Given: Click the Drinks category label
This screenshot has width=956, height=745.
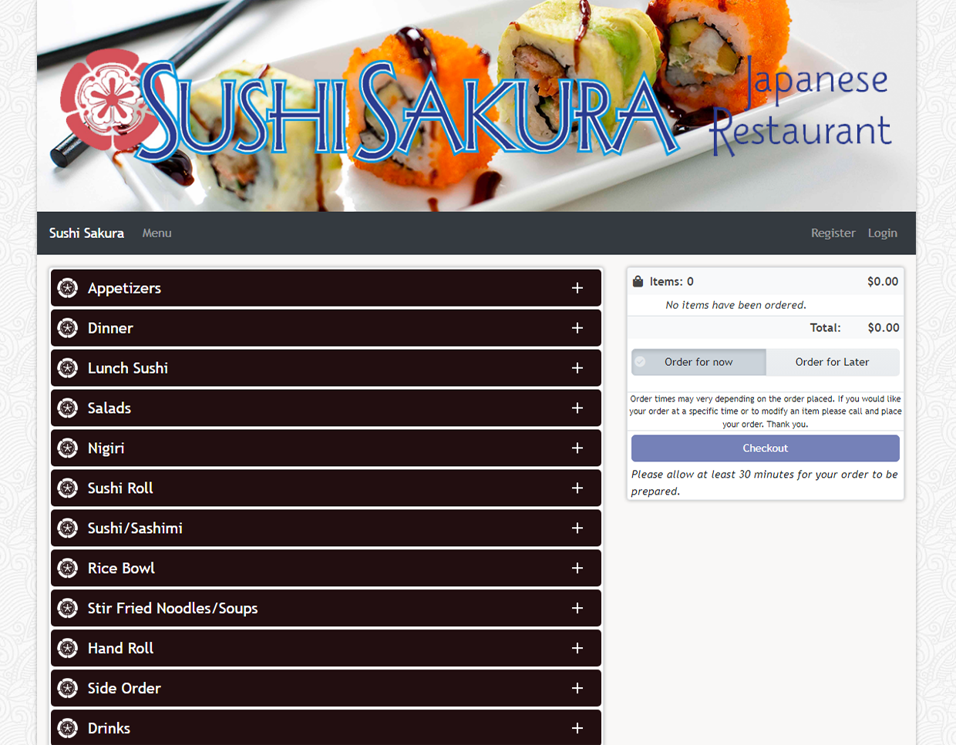Looking at the screenshot, I should click(109, 728).
